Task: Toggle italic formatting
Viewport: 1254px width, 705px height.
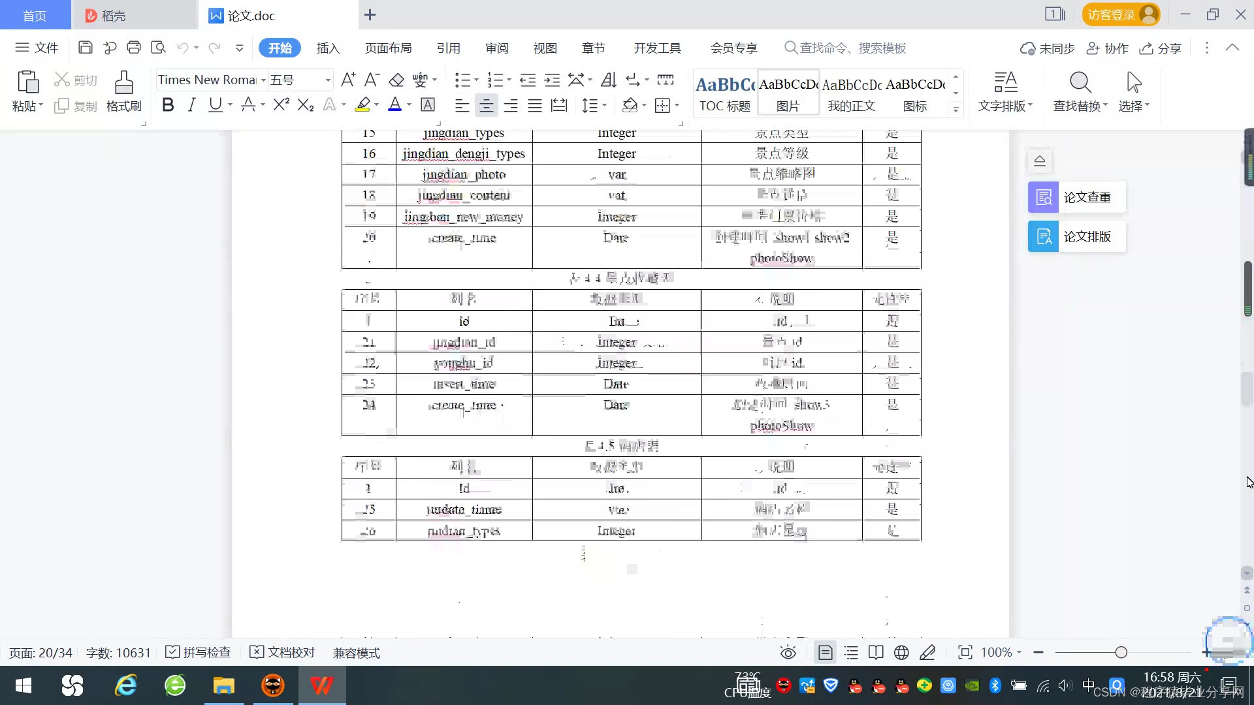Action: (x=191, y=105)
